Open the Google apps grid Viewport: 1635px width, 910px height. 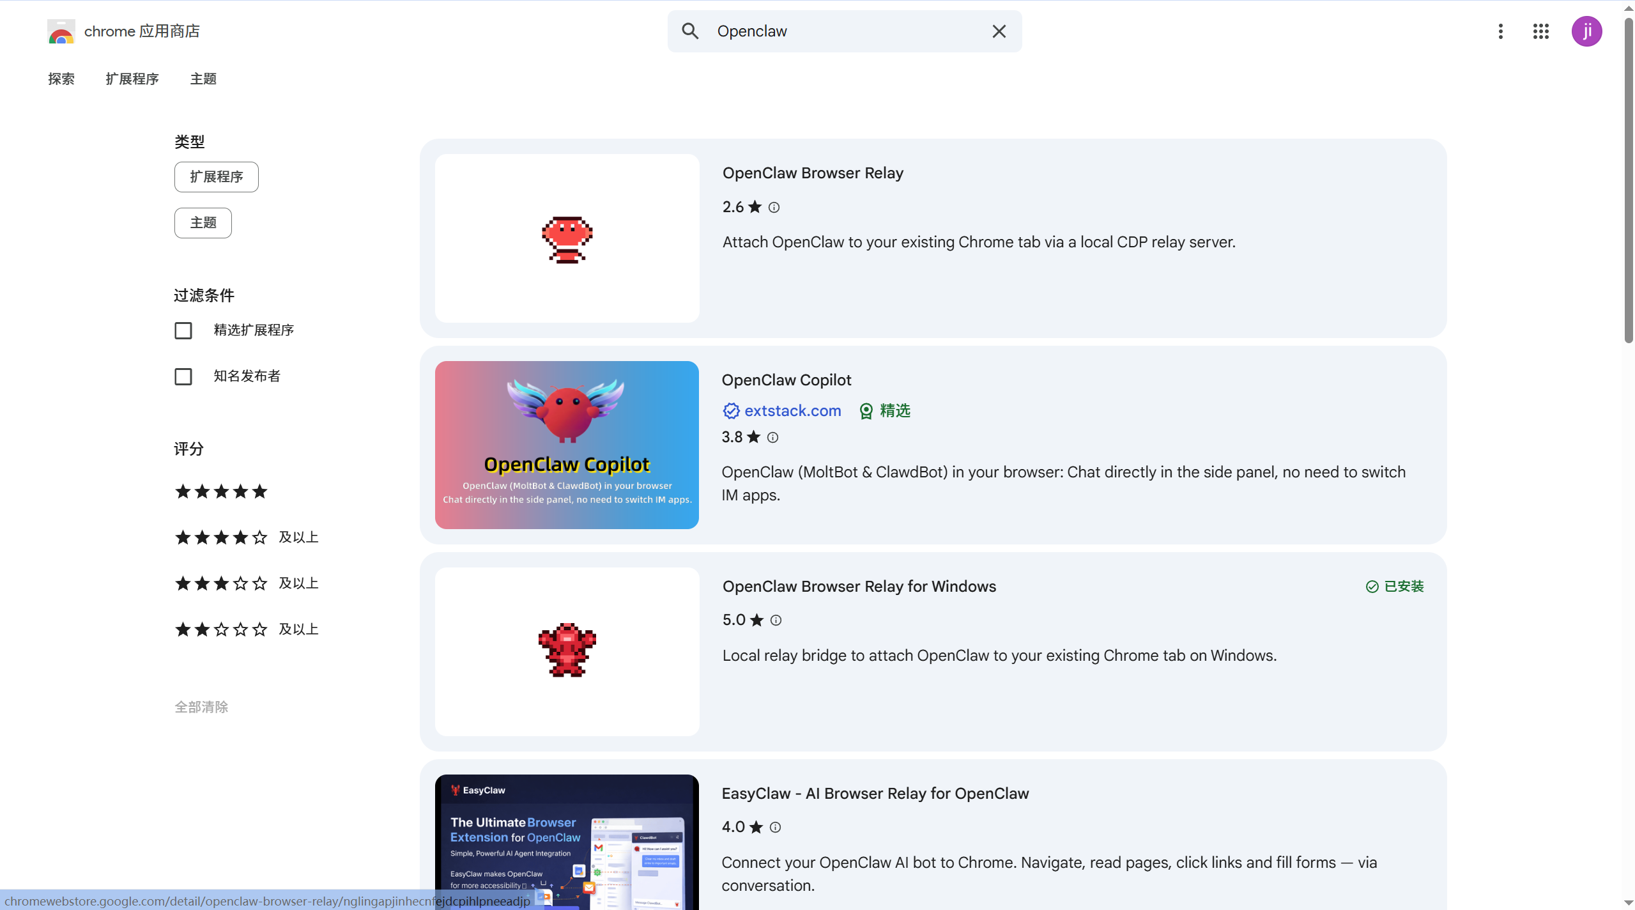(1540, 31)
